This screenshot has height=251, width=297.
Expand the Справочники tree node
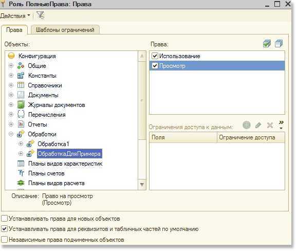click(x=11, y=85)
